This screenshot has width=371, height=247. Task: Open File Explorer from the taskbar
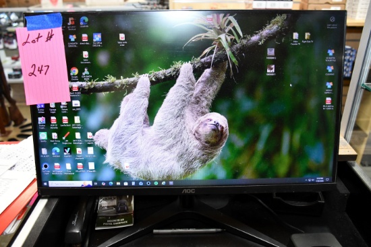(118, 184)
